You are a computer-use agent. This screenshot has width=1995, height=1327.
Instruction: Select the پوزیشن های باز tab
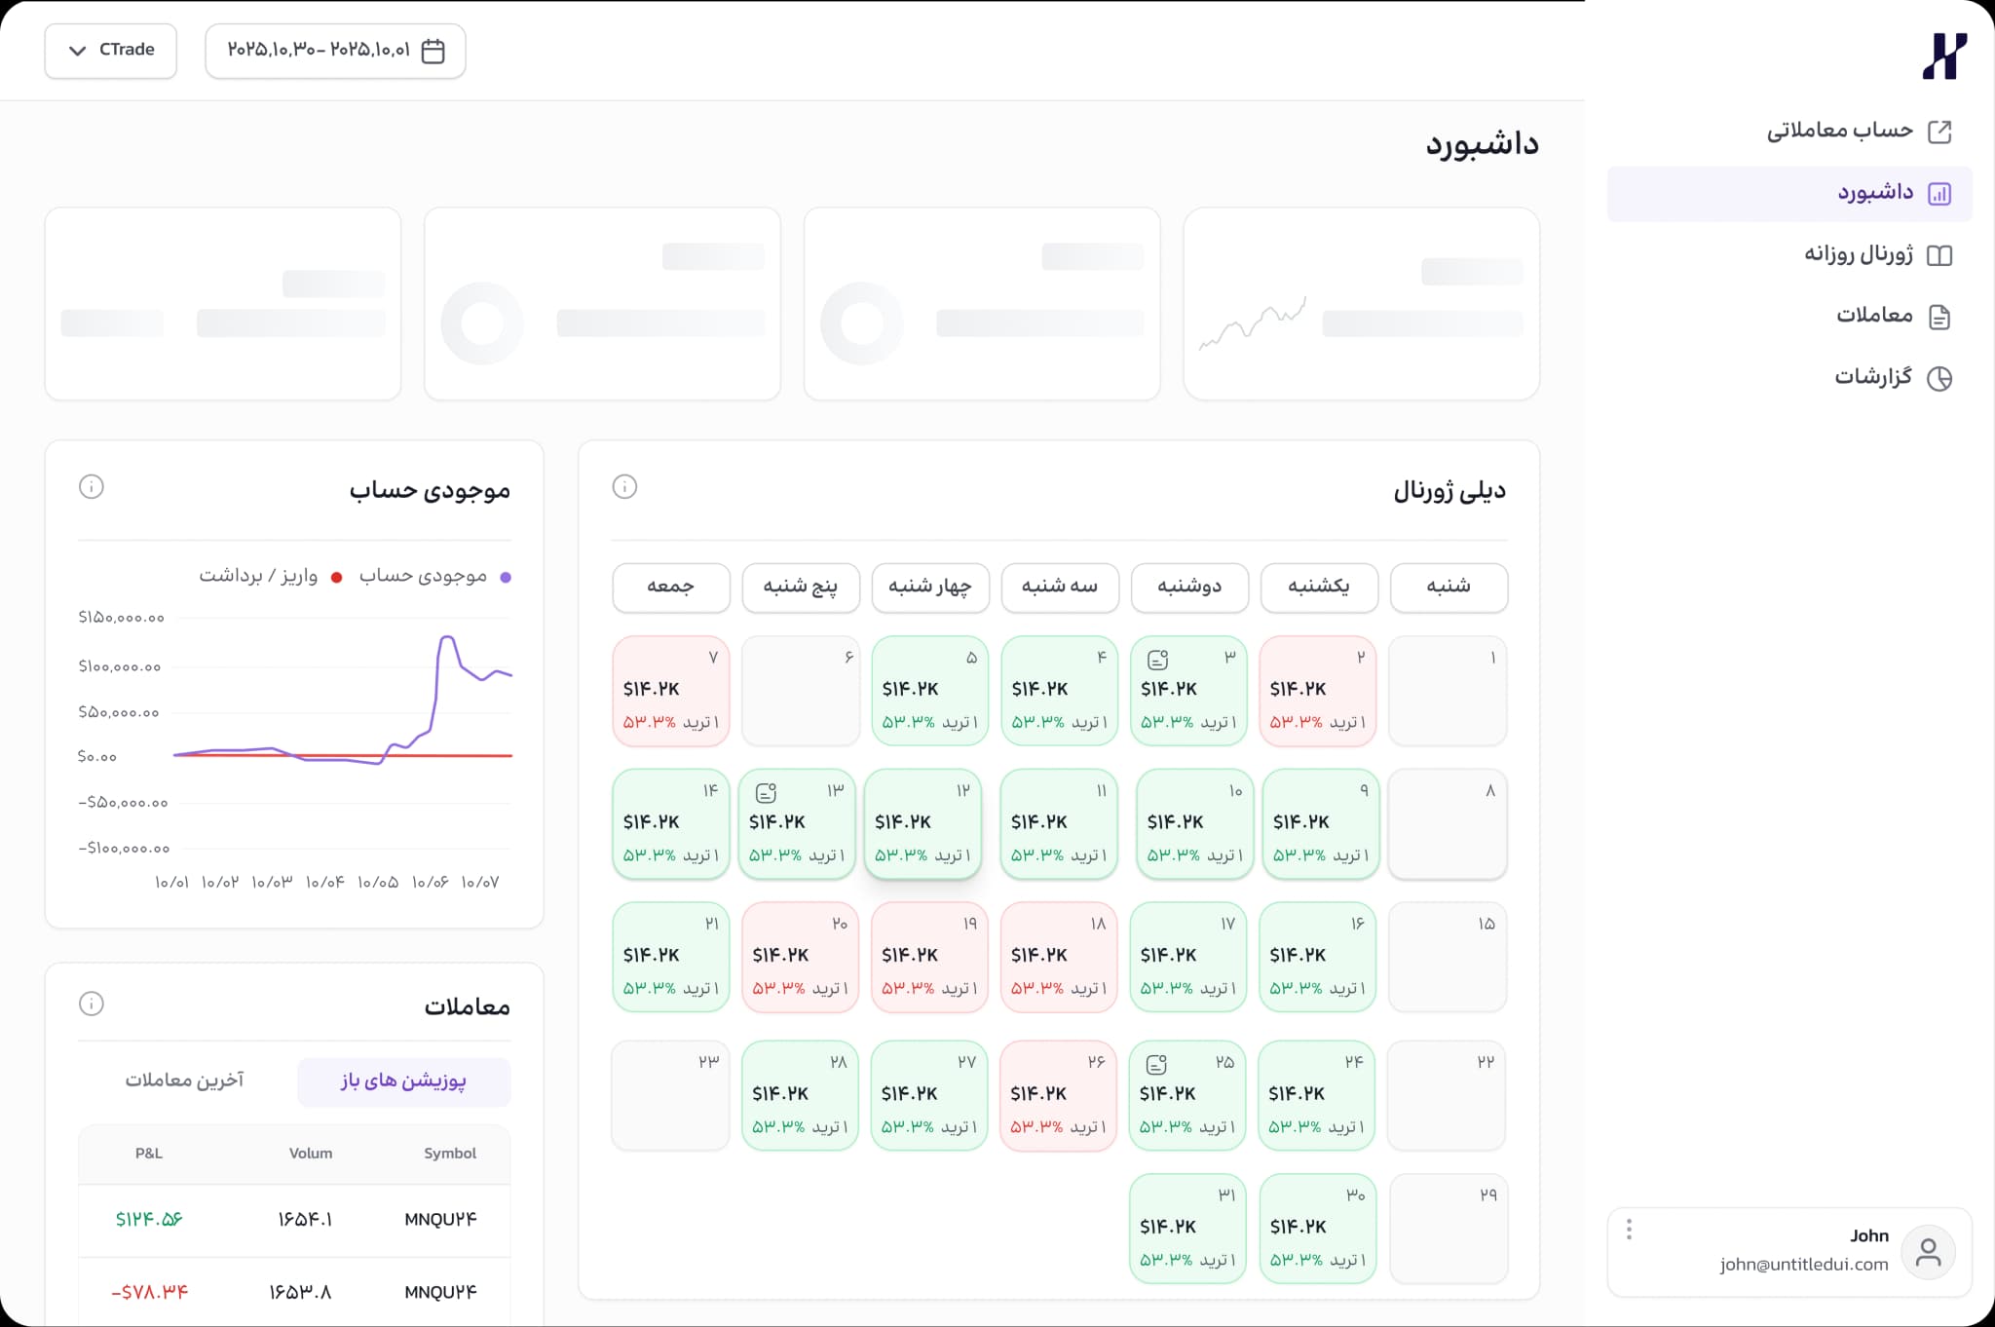403,1081
